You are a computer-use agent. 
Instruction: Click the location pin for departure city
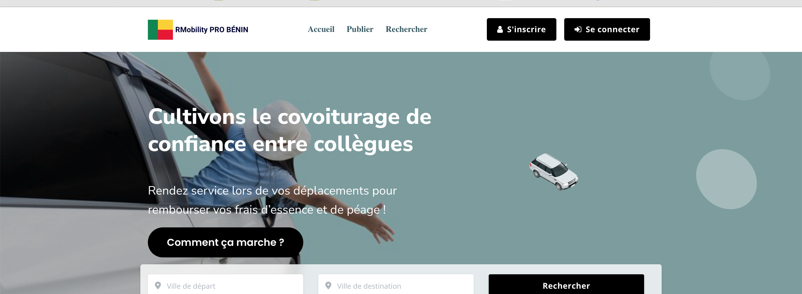point(158,286)
